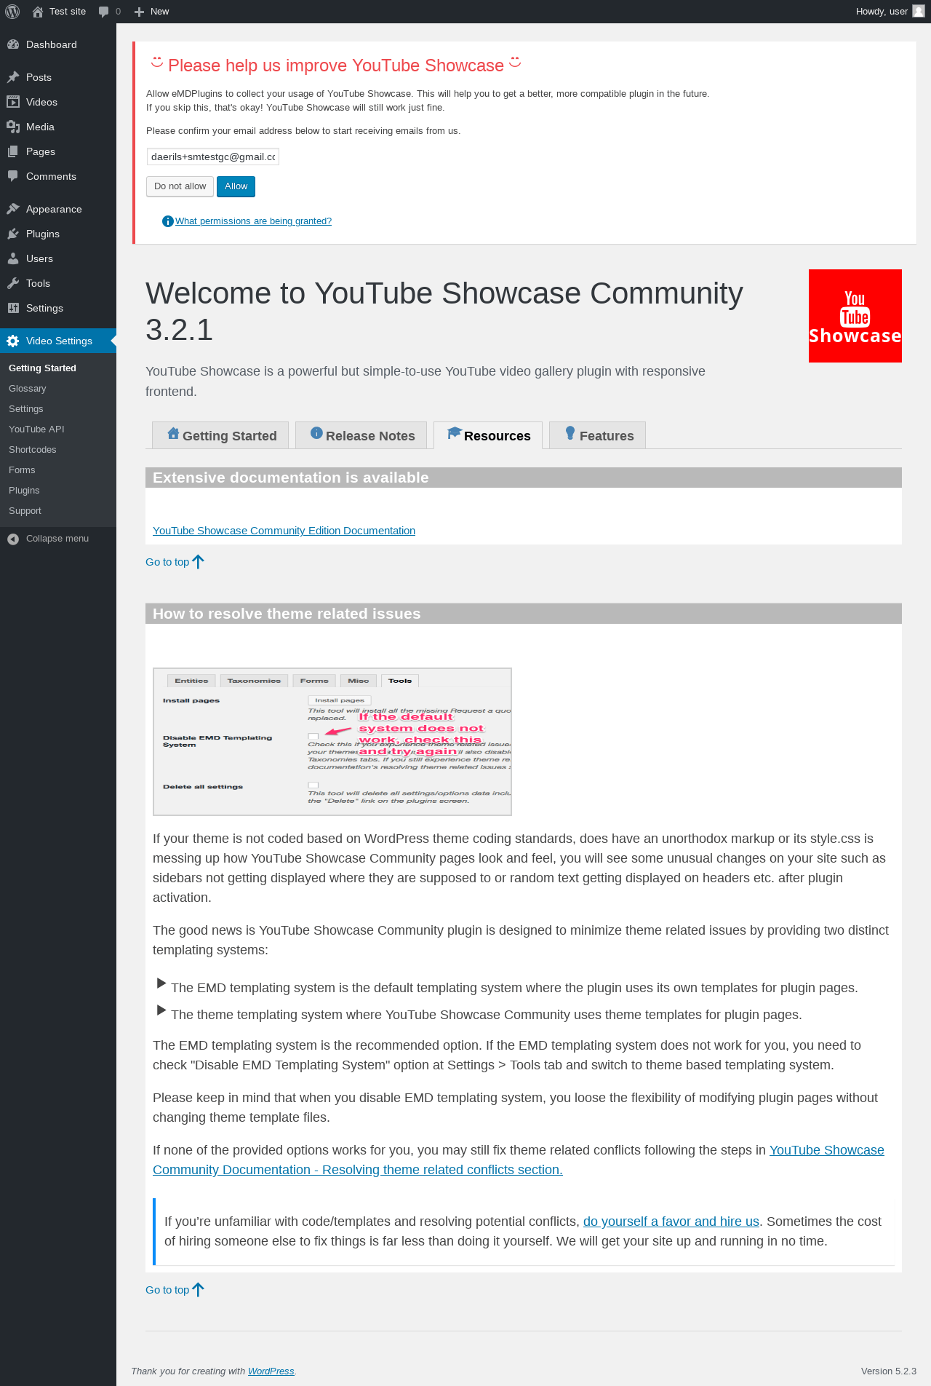Click the info icon beside permissions link
Viewport: 931px width, 1386px height.
pos(167,221)
